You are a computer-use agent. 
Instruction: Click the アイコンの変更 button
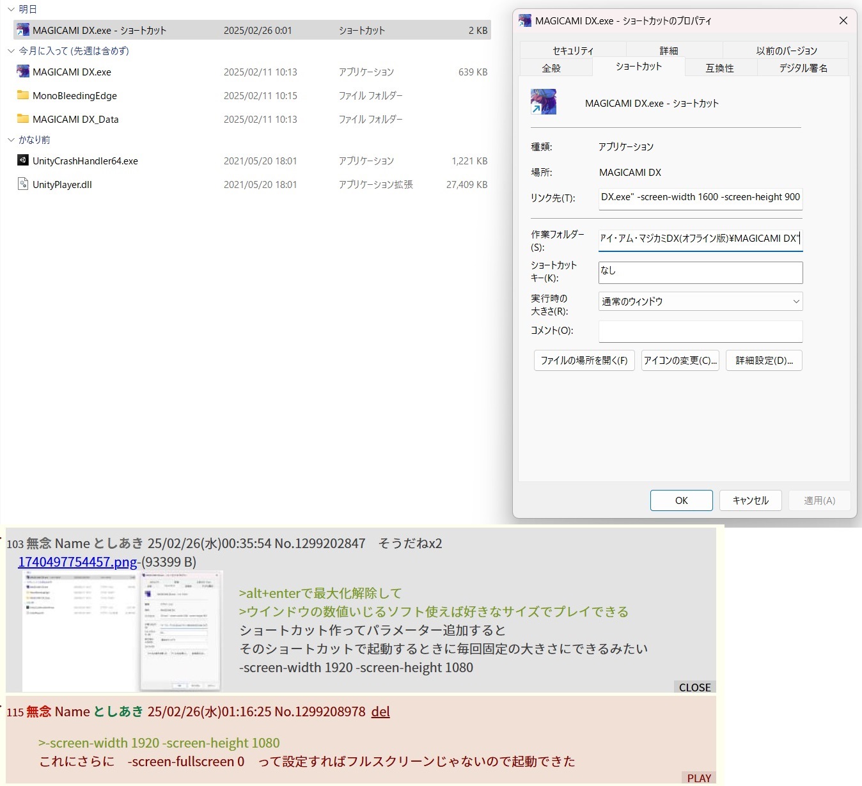[x=680, y=361]
